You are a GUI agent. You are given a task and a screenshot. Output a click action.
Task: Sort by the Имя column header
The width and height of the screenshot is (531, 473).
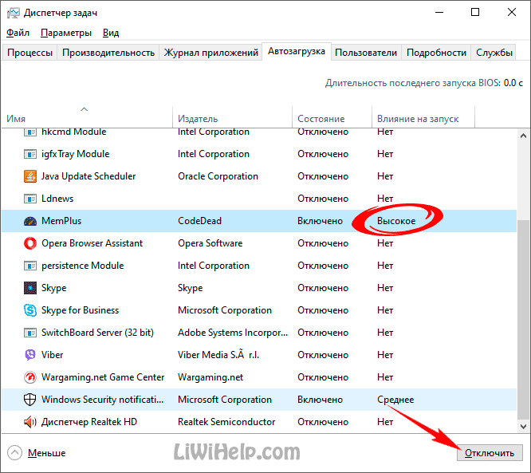click(x=87, y=119)
